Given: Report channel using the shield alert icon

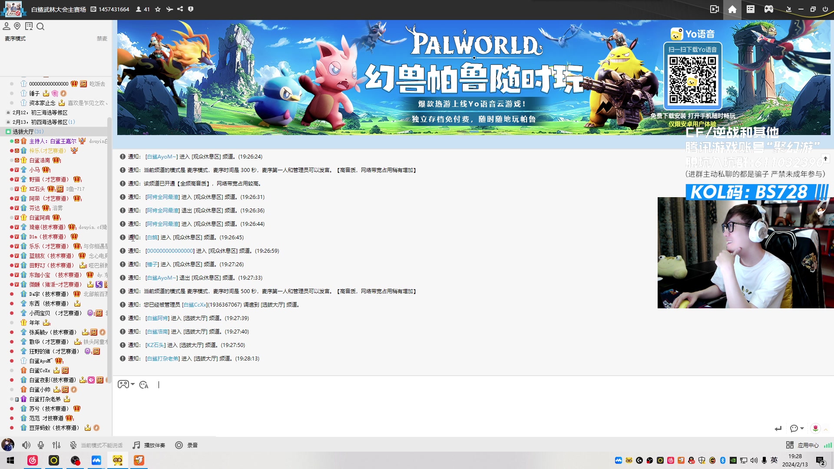Looking at the screenshot, I should (x=191, y=9).
